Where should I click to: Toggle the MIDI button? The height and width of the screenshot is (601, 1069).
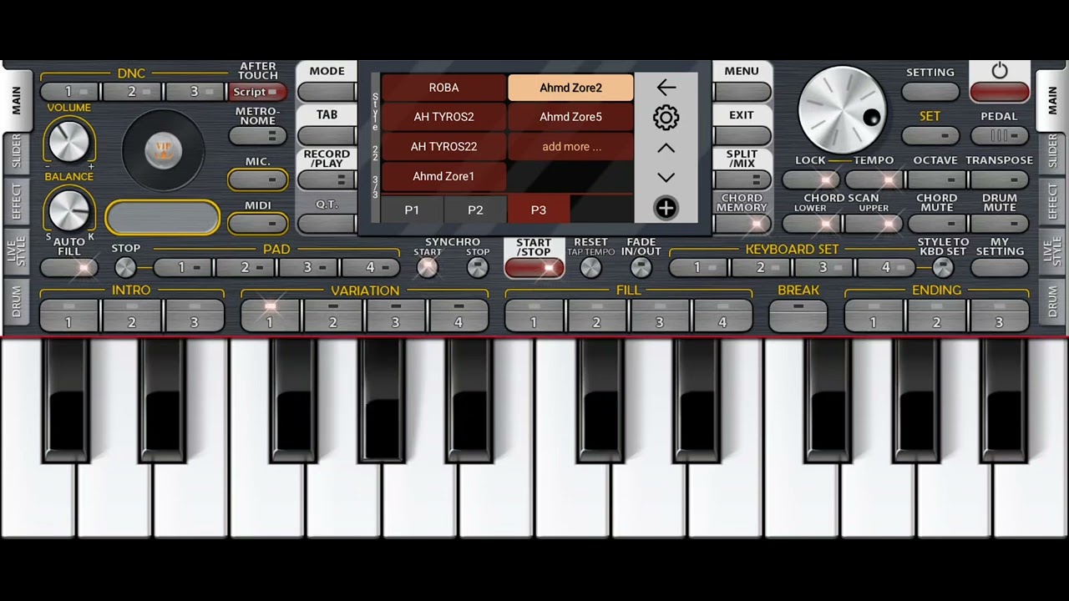click(258, 223)
